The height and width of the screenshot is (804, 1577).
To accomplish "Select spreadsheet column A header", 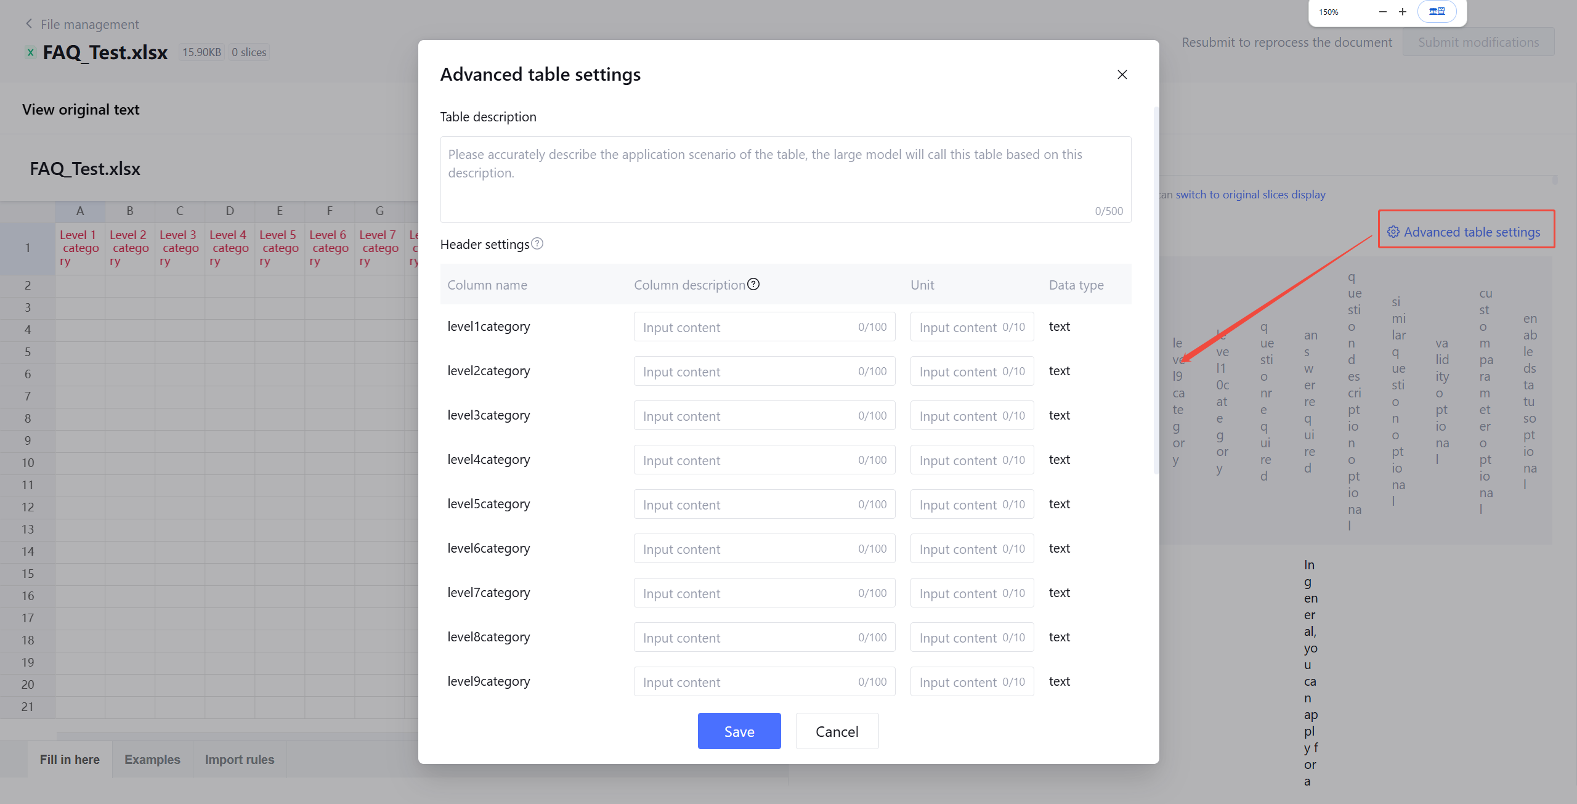I will coord(80,211).
